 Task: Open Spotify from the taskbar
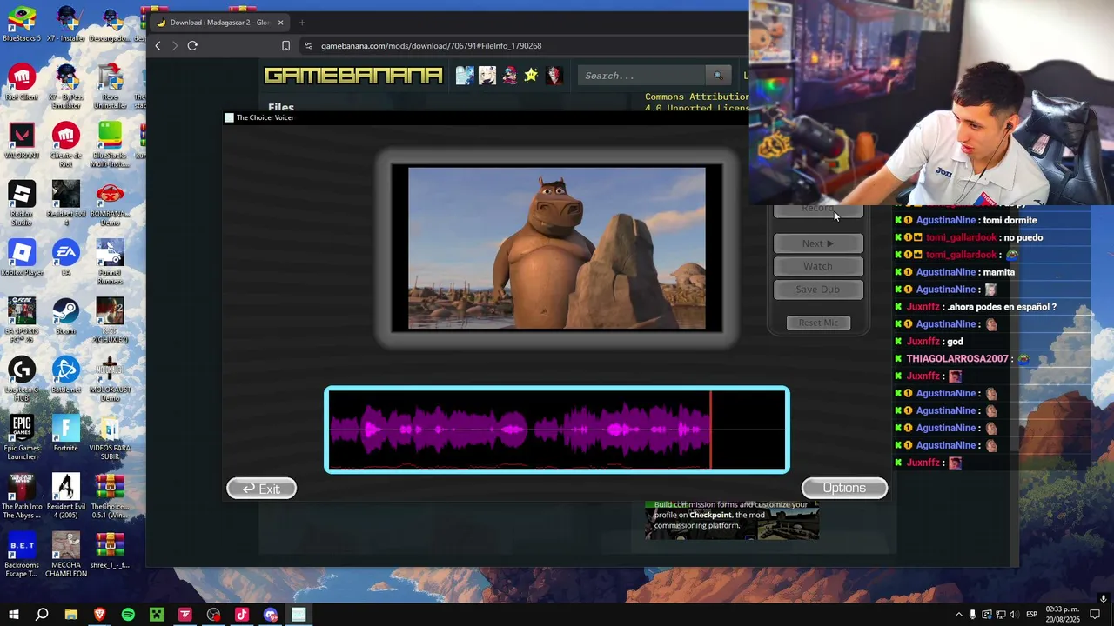click(x=128, y=615)
